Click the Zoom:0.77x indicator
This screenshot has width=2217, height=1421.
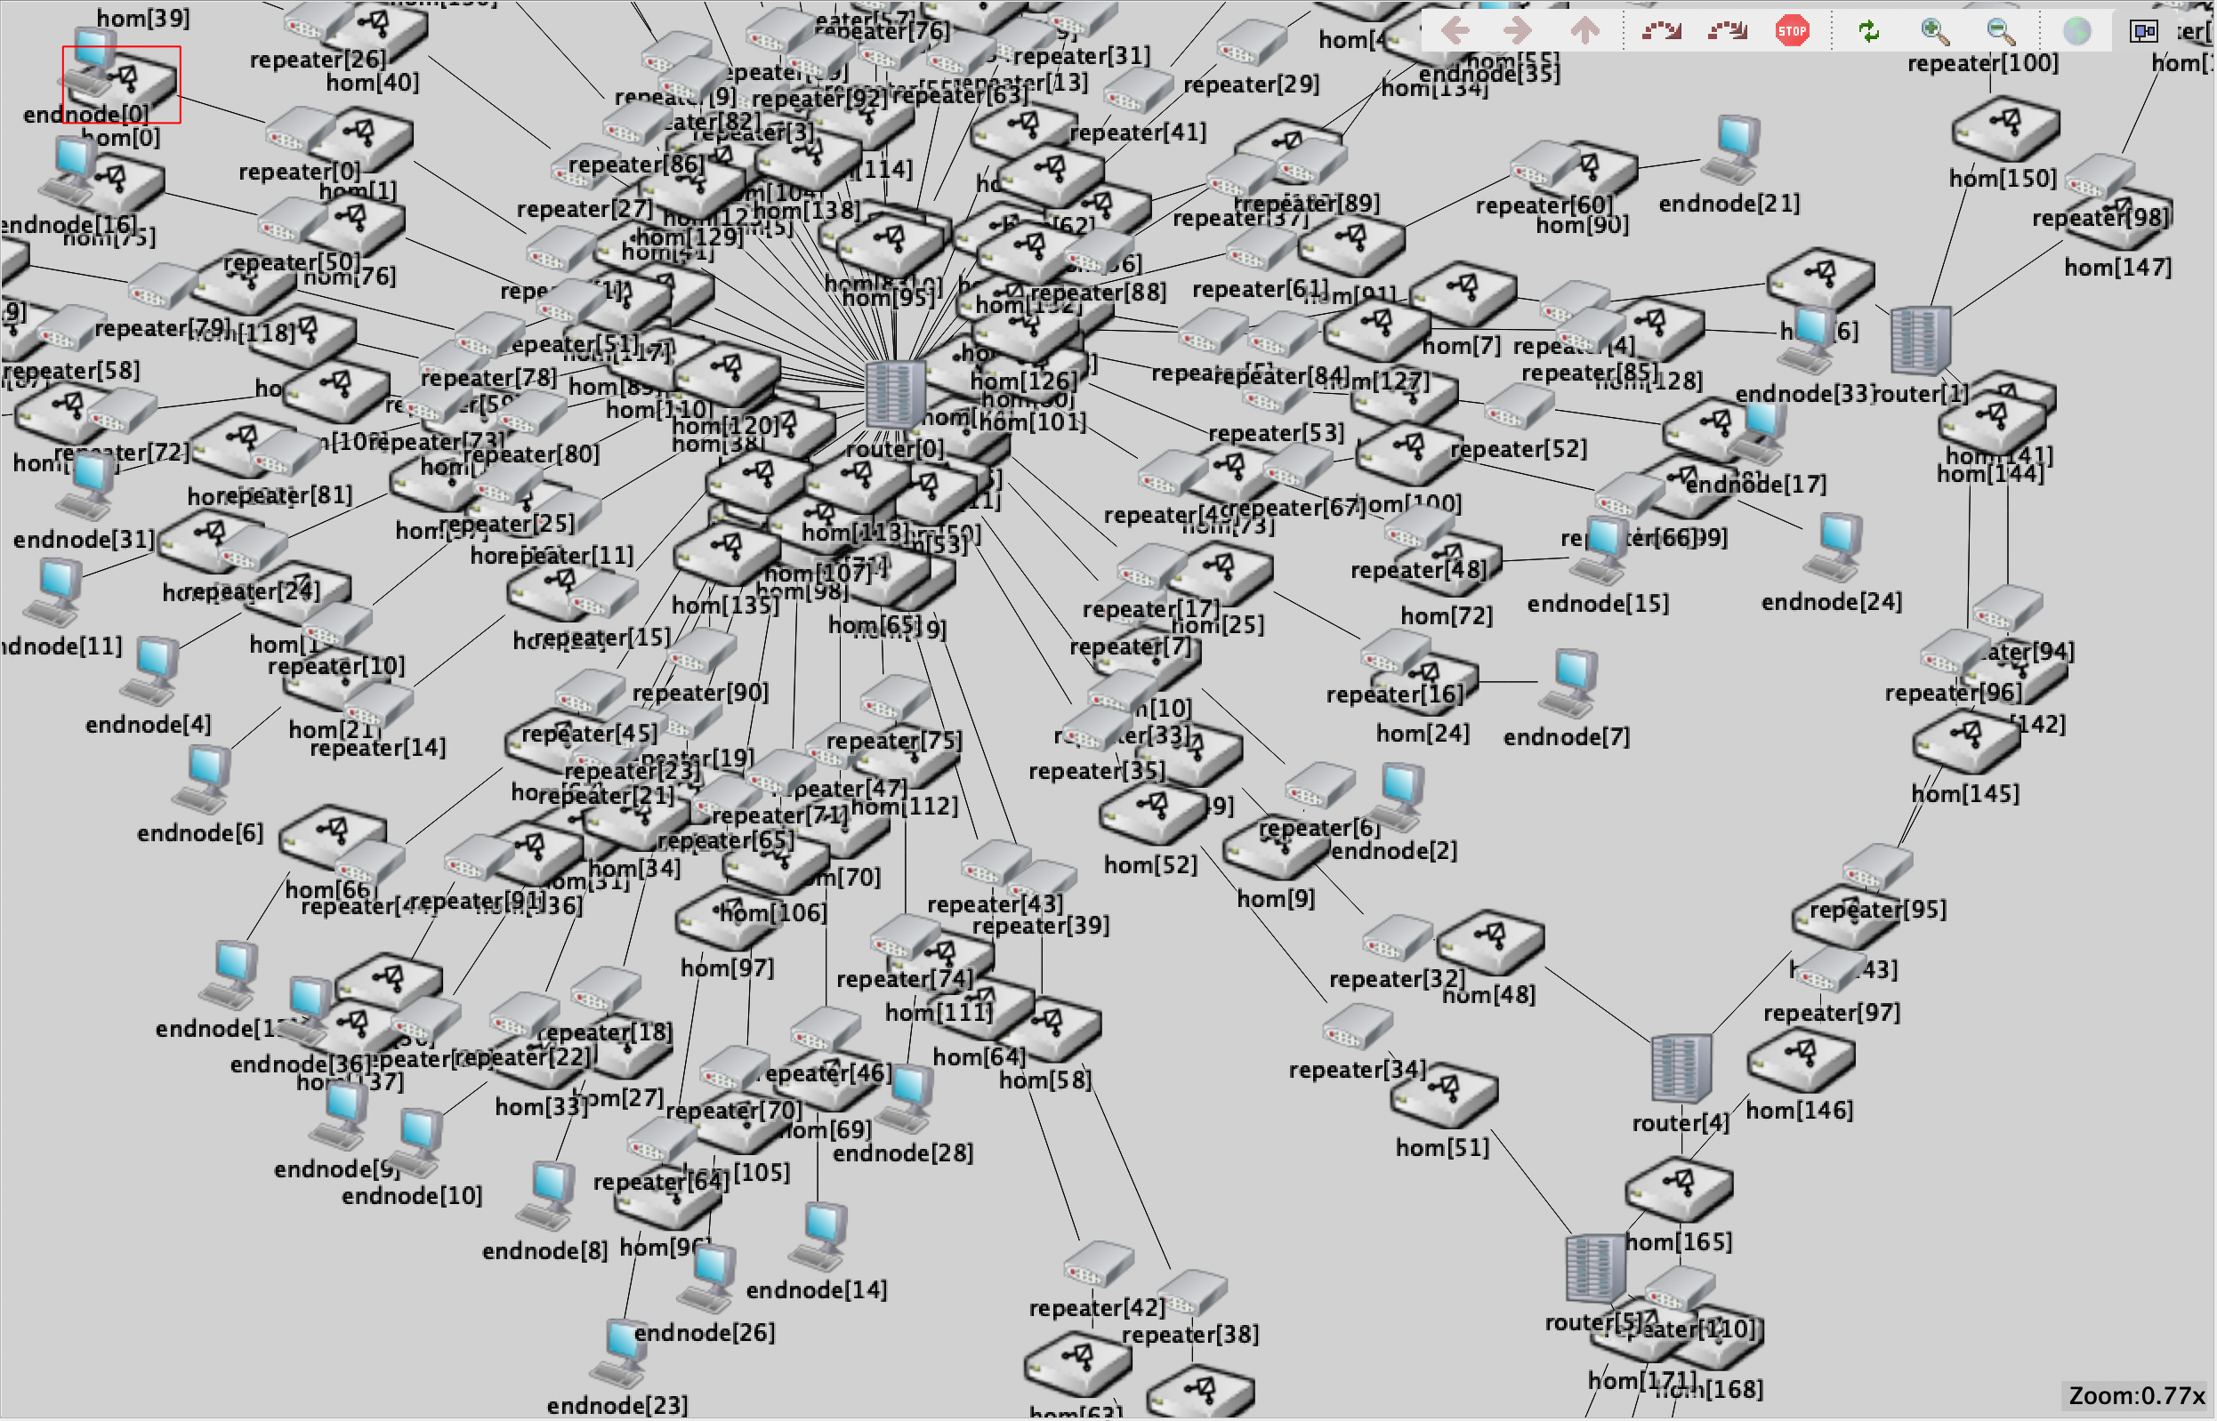pyautogui.click(x=2137, y=1396)
